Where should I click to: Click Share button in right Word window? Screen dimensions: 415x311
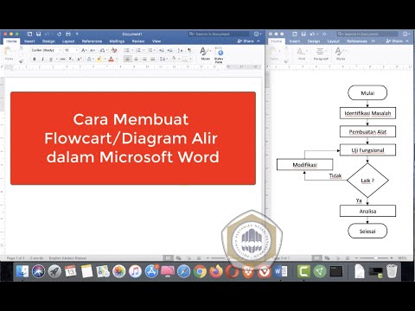click(x=394, y=41)
